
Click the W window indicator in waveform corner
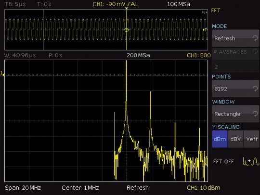(x=205, y=12)
